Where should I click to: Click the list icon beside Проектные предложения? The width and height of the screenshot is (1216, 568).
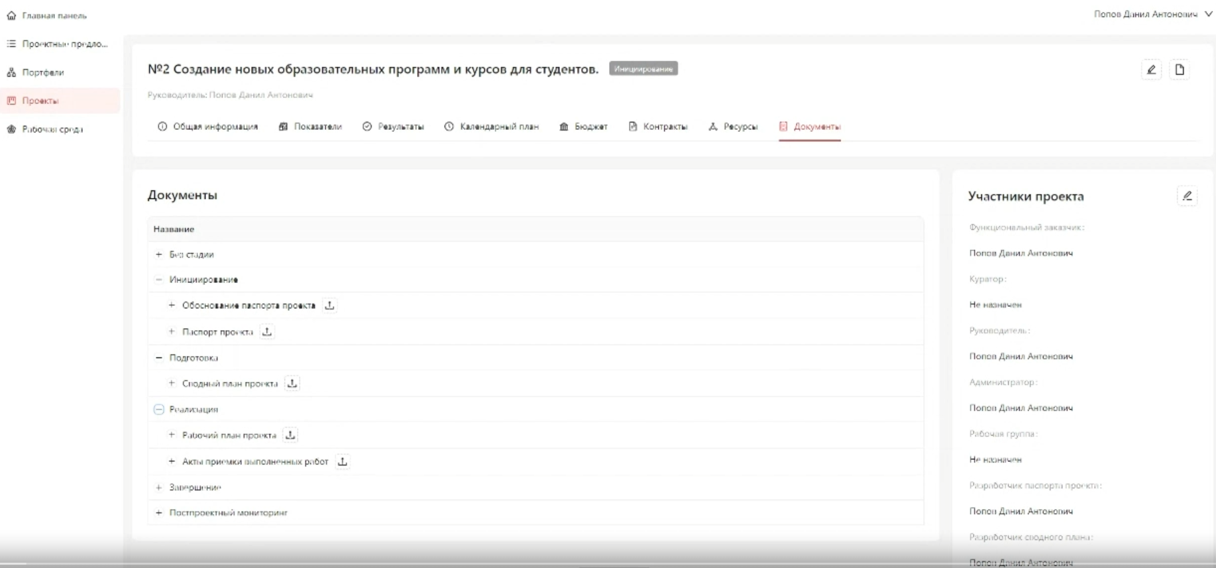[x=11, y=44]
